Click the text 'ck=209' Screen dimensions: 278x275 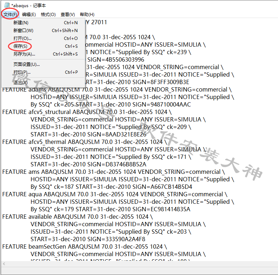(177, 127)
